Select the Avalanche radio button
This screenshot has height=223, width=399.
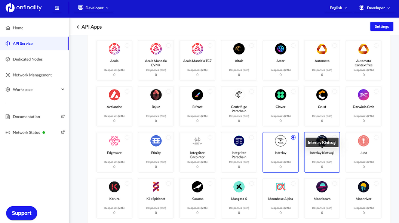coord(127,91)
